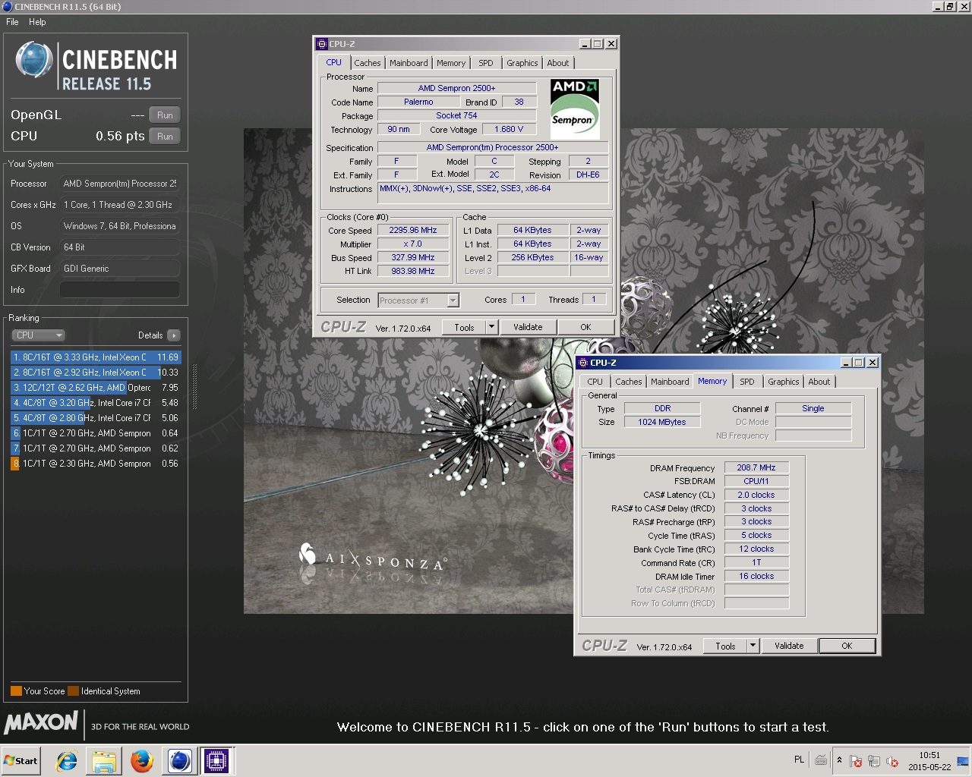
Task: Select ranking row 7 AMD Sempron 0.62
Action: (96, 448)
